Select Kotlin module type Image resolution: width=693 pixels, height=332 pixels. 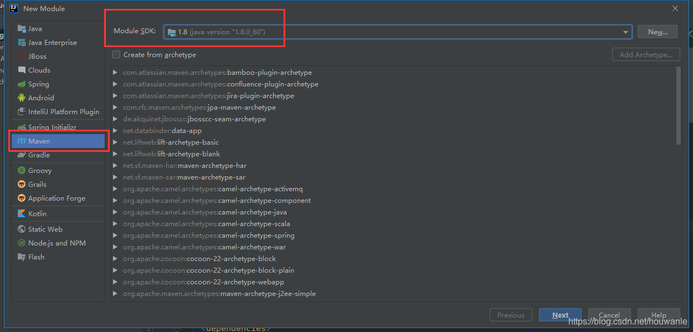58,213
